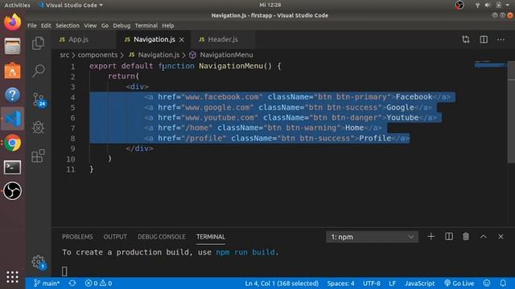Open Visual Studio Code app menu in top bar
The height and width of the screenshot is (289, 515).
(x=70, y=6)
